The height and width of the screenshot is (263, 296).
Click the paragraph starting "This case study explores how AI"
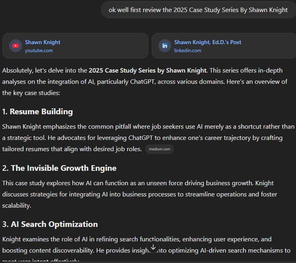pyautogui.click(x=140, y=194)
